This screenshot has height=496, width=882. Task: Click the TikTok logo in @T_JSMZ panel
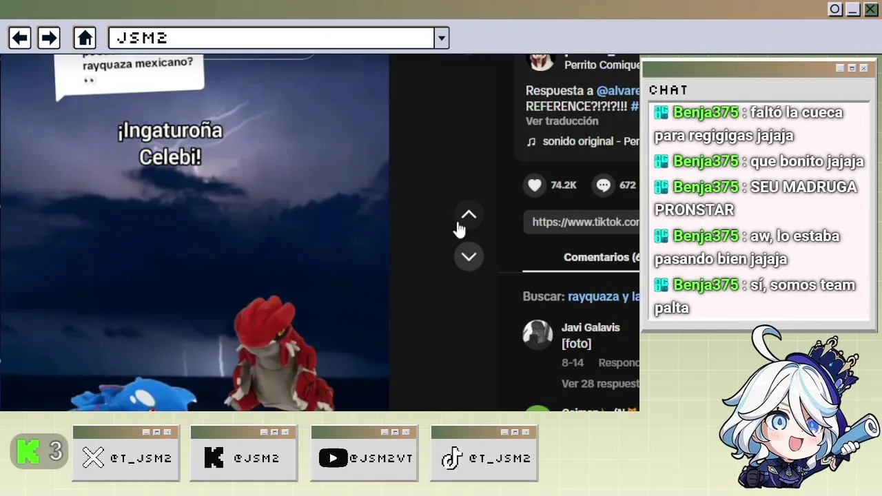[452, 457]
